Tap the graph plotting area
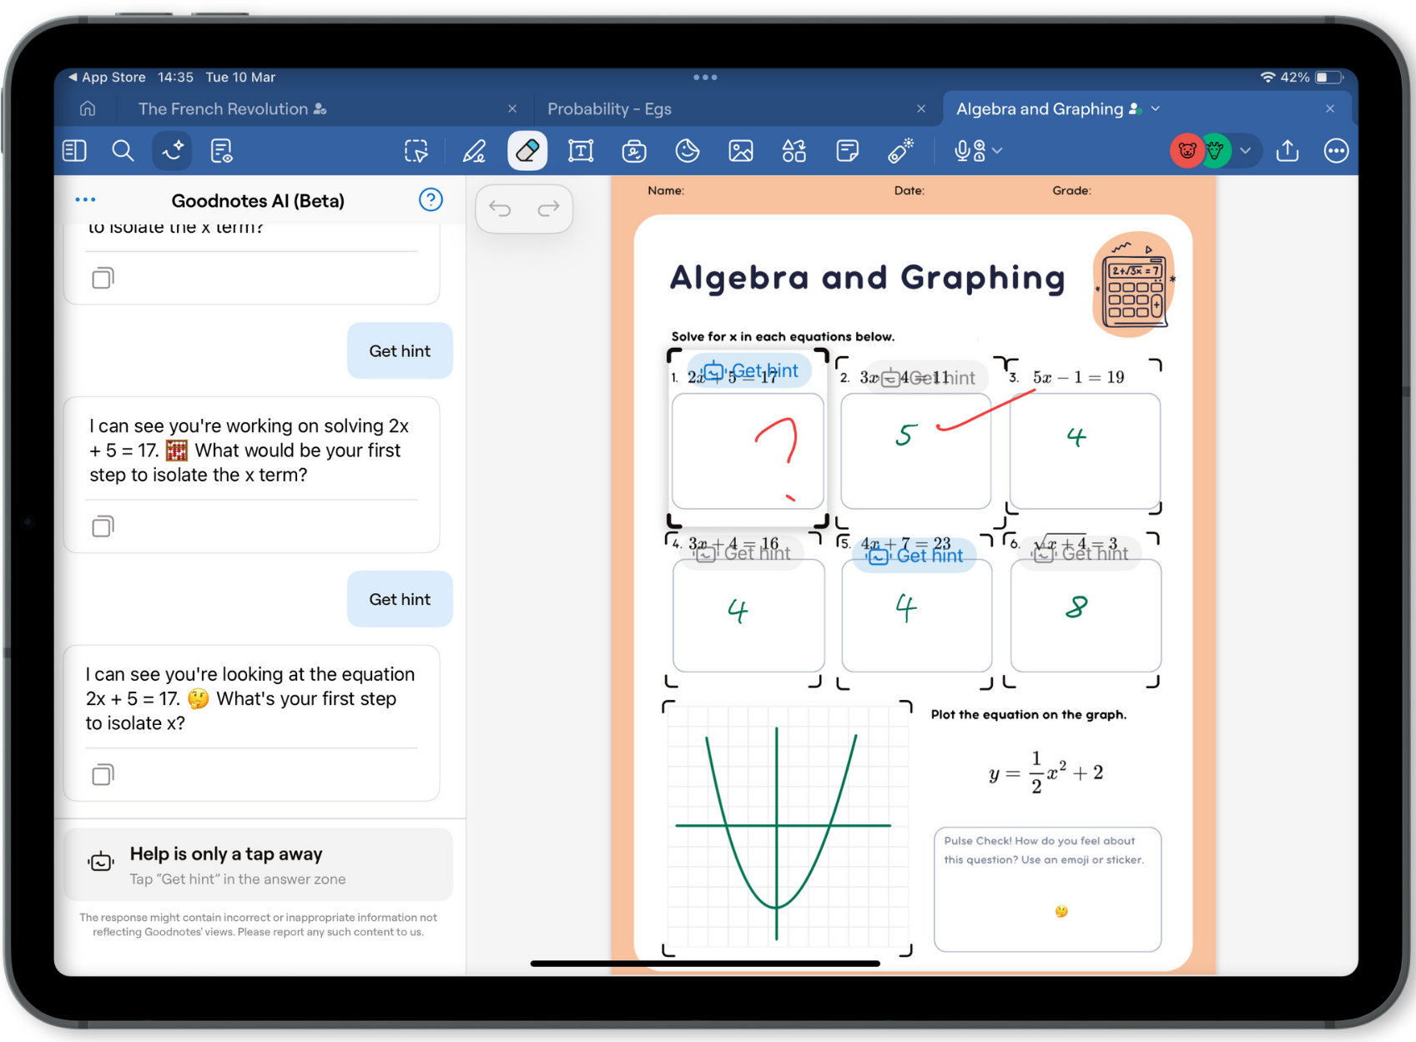 (787, 828)
